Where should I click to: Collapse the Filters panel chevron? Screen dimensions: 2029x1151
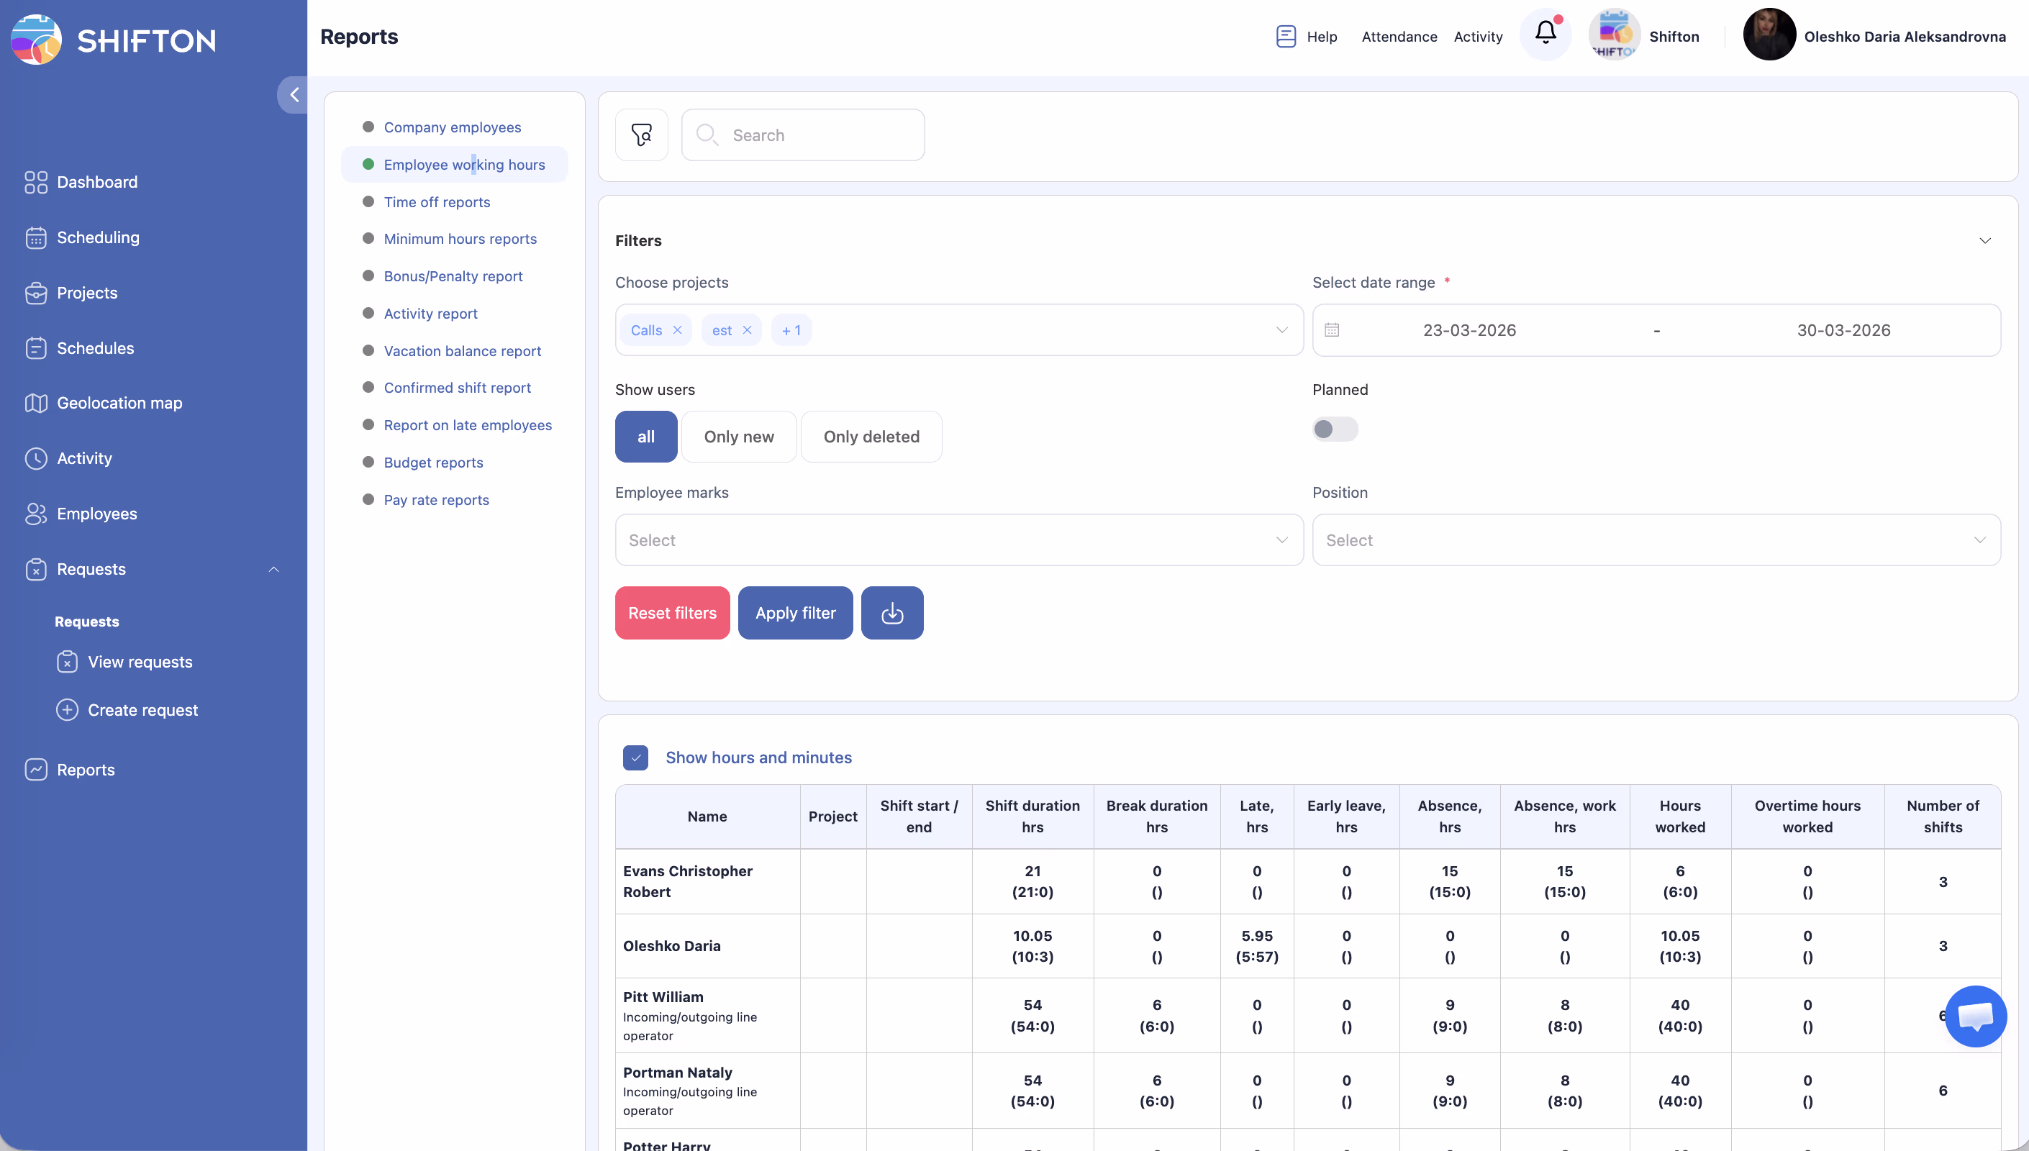(x=1984, y=240)
